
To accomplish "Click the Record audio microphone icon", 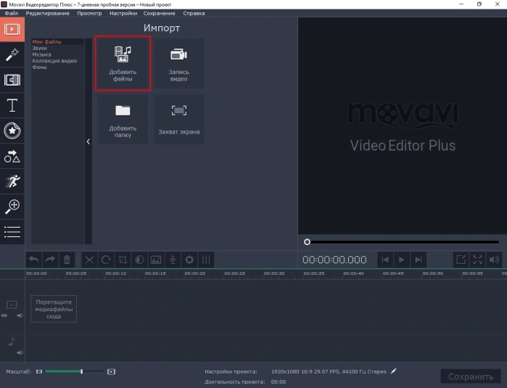I will [x=173, y=260].
